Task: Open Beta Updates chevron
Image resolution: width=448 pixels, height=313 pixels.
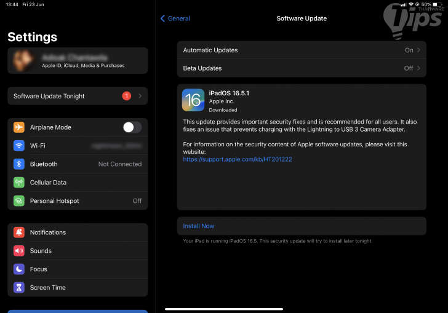Action: pyautogui.click(x=418, y=68)
